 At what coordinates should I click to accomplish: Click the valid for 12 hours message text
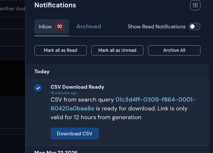[96, 117]
